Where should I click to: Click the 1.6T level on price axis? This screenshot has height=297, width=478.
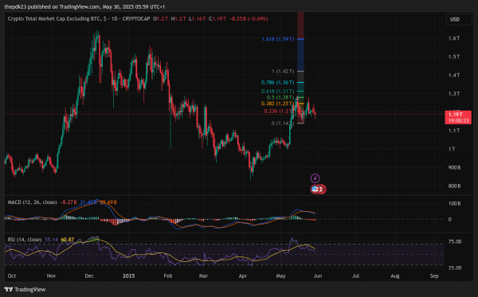(x=454, y=38)
